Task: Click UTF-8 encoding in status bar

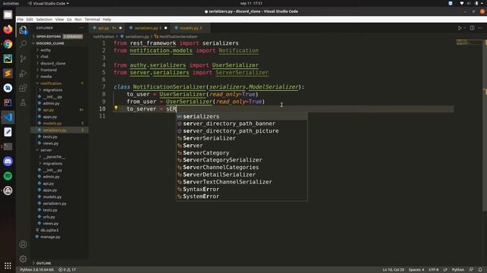Action: [x=434, y=270]
